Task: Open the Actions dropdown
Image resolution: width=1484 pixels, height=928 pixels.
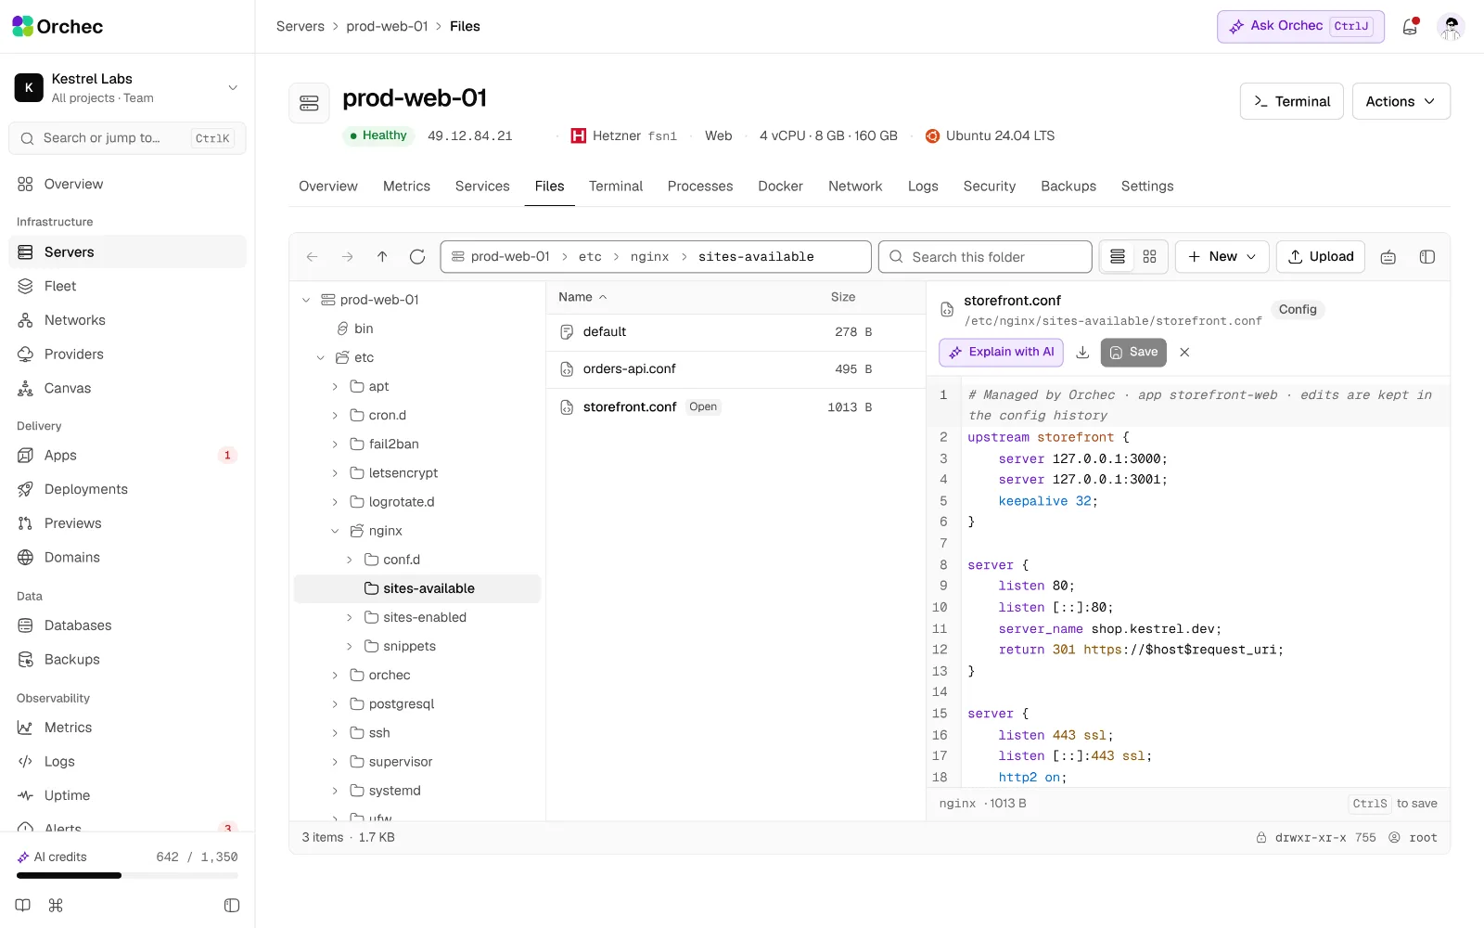Action: [x=1401, y=101]
